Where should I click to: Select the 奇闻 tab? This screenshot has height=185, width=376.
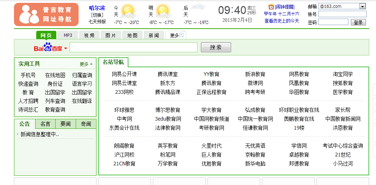(86, 124)
